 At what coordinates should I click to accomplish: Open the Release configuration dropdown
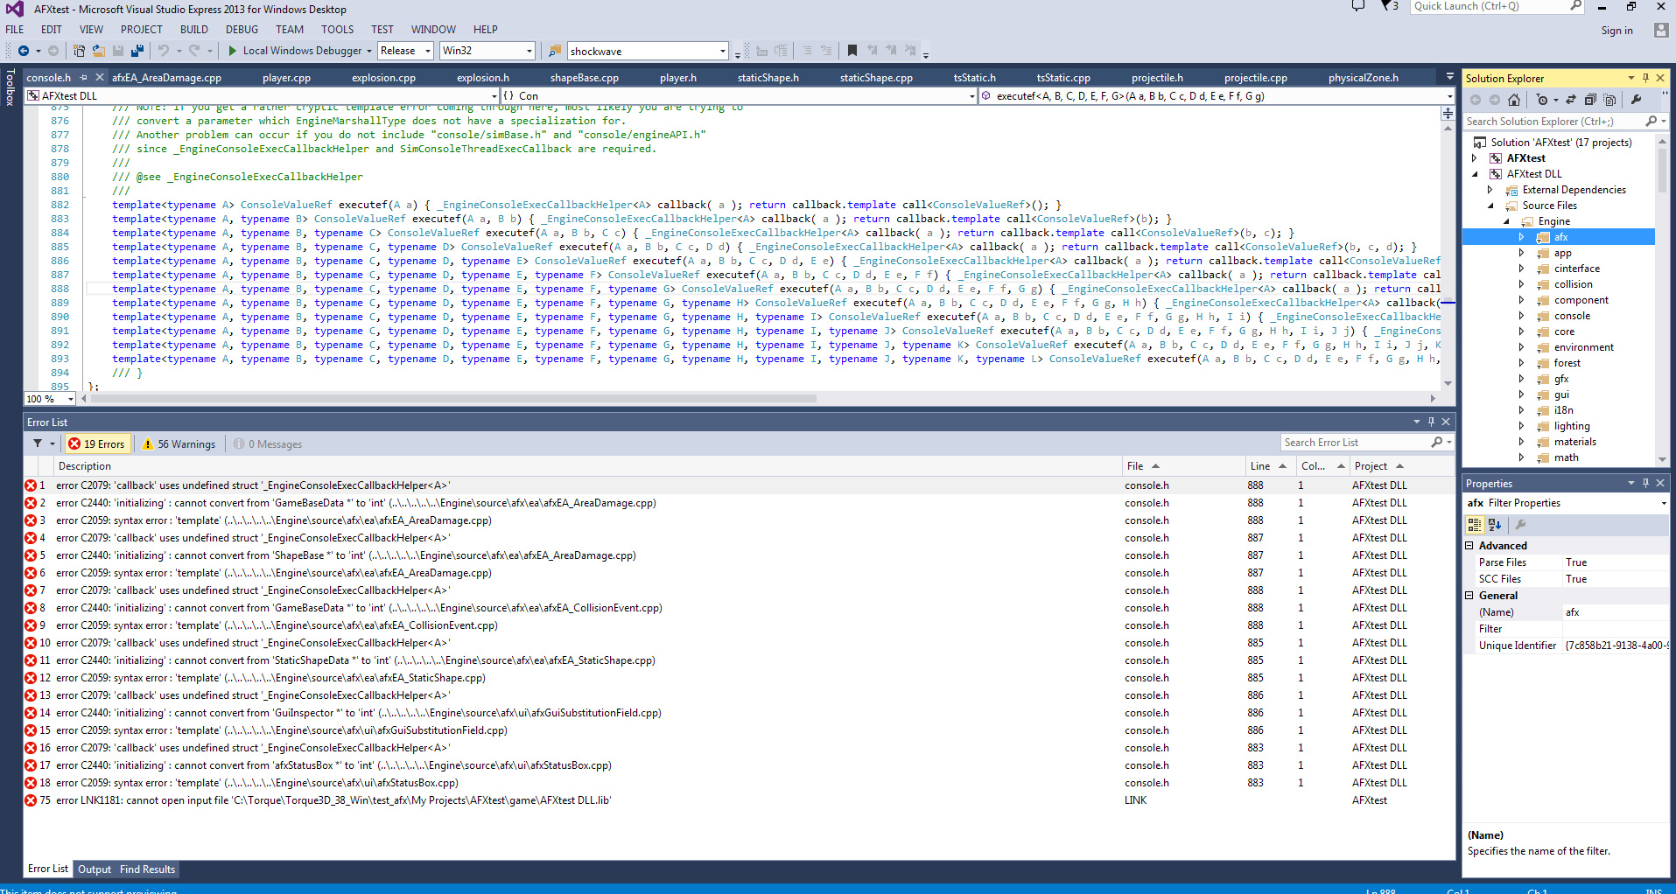(x=404, y=51)
